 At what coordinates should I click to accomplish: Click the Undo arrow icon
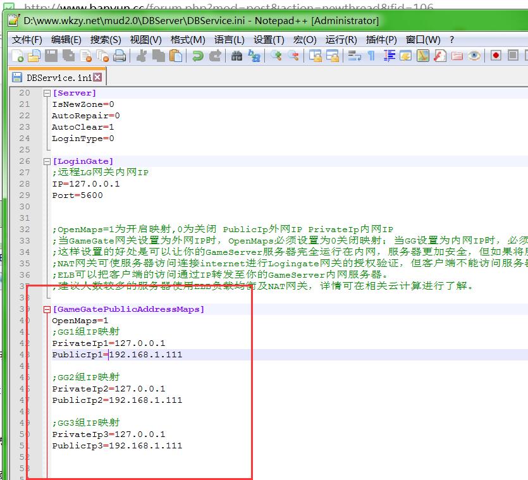198,56
